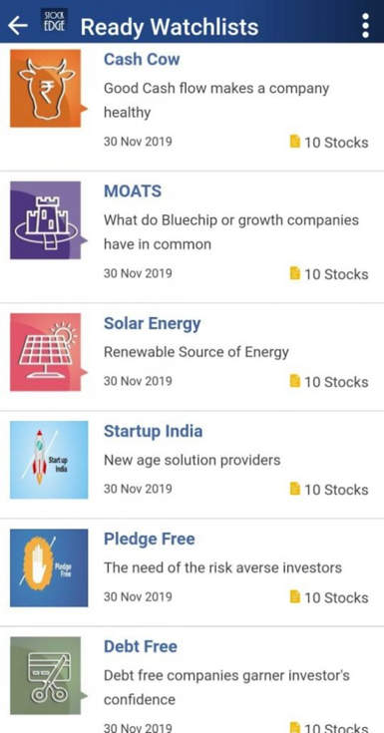Open the MOATS watchlist title
This screenshot has width=384, height=733.
click(133, 191)
